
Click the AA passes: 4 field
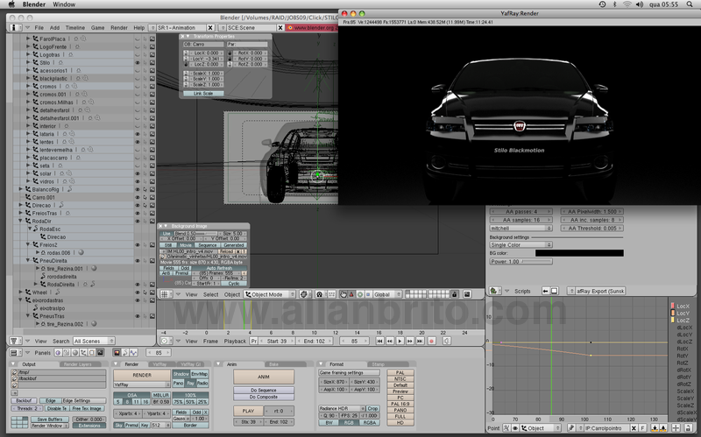point(520,211)
